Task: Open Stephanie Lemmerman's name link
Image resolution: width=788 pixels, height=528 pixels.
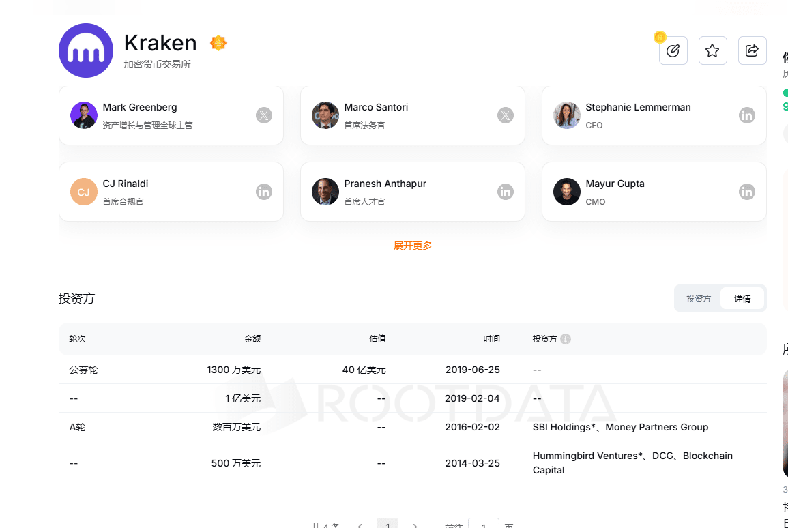Action: [x=638, y=108]
